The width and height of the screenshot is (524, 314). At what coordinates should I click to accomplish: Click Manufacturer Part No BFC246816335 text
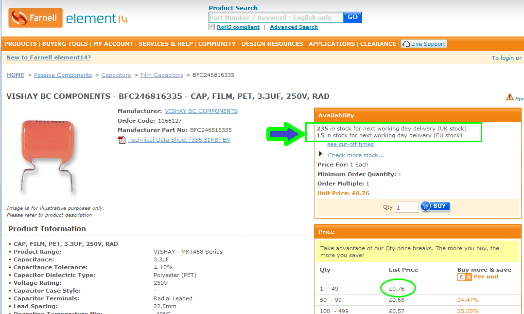click(175, 130)
